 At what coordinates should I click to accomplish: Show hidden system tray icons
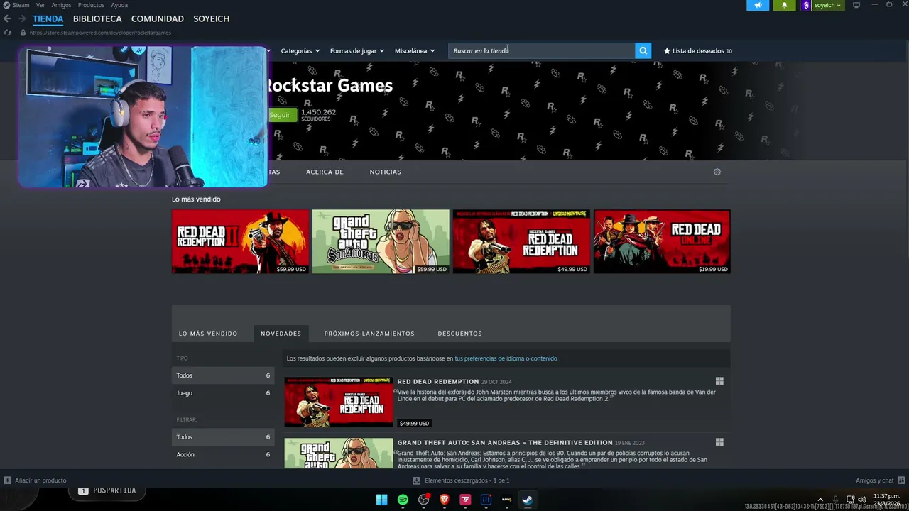(x=820, y=500)
